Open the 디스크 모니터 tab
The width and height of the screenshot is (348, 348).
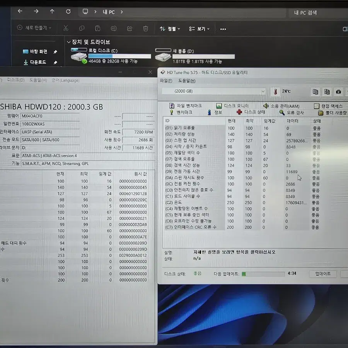click(x=232, y=106)
